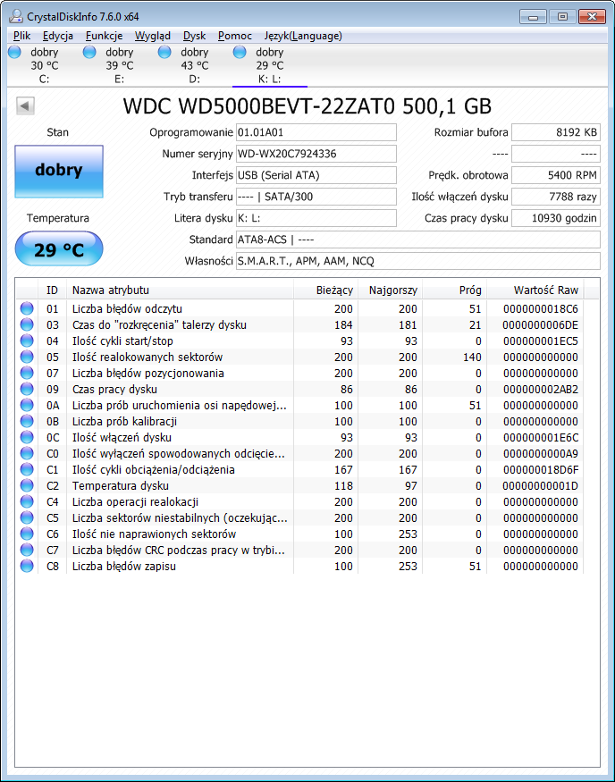Image resolution: width=615 pixels, height=782 pixels.
Task: Click status orb for attribute C6 row
Action: tap(27, 534)
